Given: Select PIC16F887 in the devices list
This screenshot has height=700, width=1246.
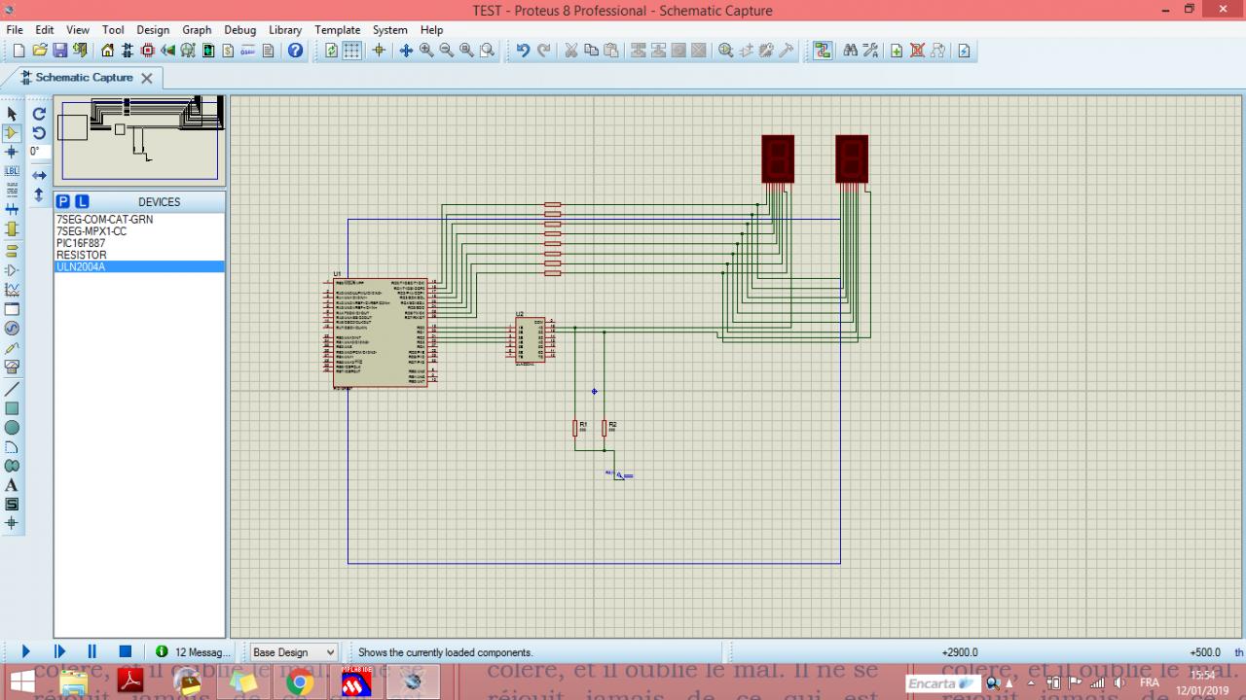Looking at the screenshot, I should pyautogui.click(x=81, y=243).
